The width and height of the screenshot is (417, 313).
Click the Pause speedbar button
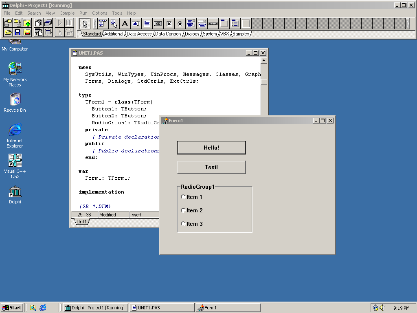[69, 23]
